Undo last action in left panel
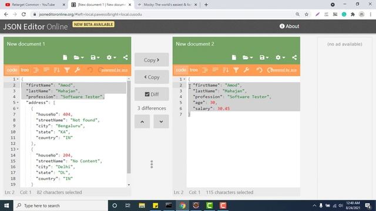376x211 pixels. [x=90, y=70]
